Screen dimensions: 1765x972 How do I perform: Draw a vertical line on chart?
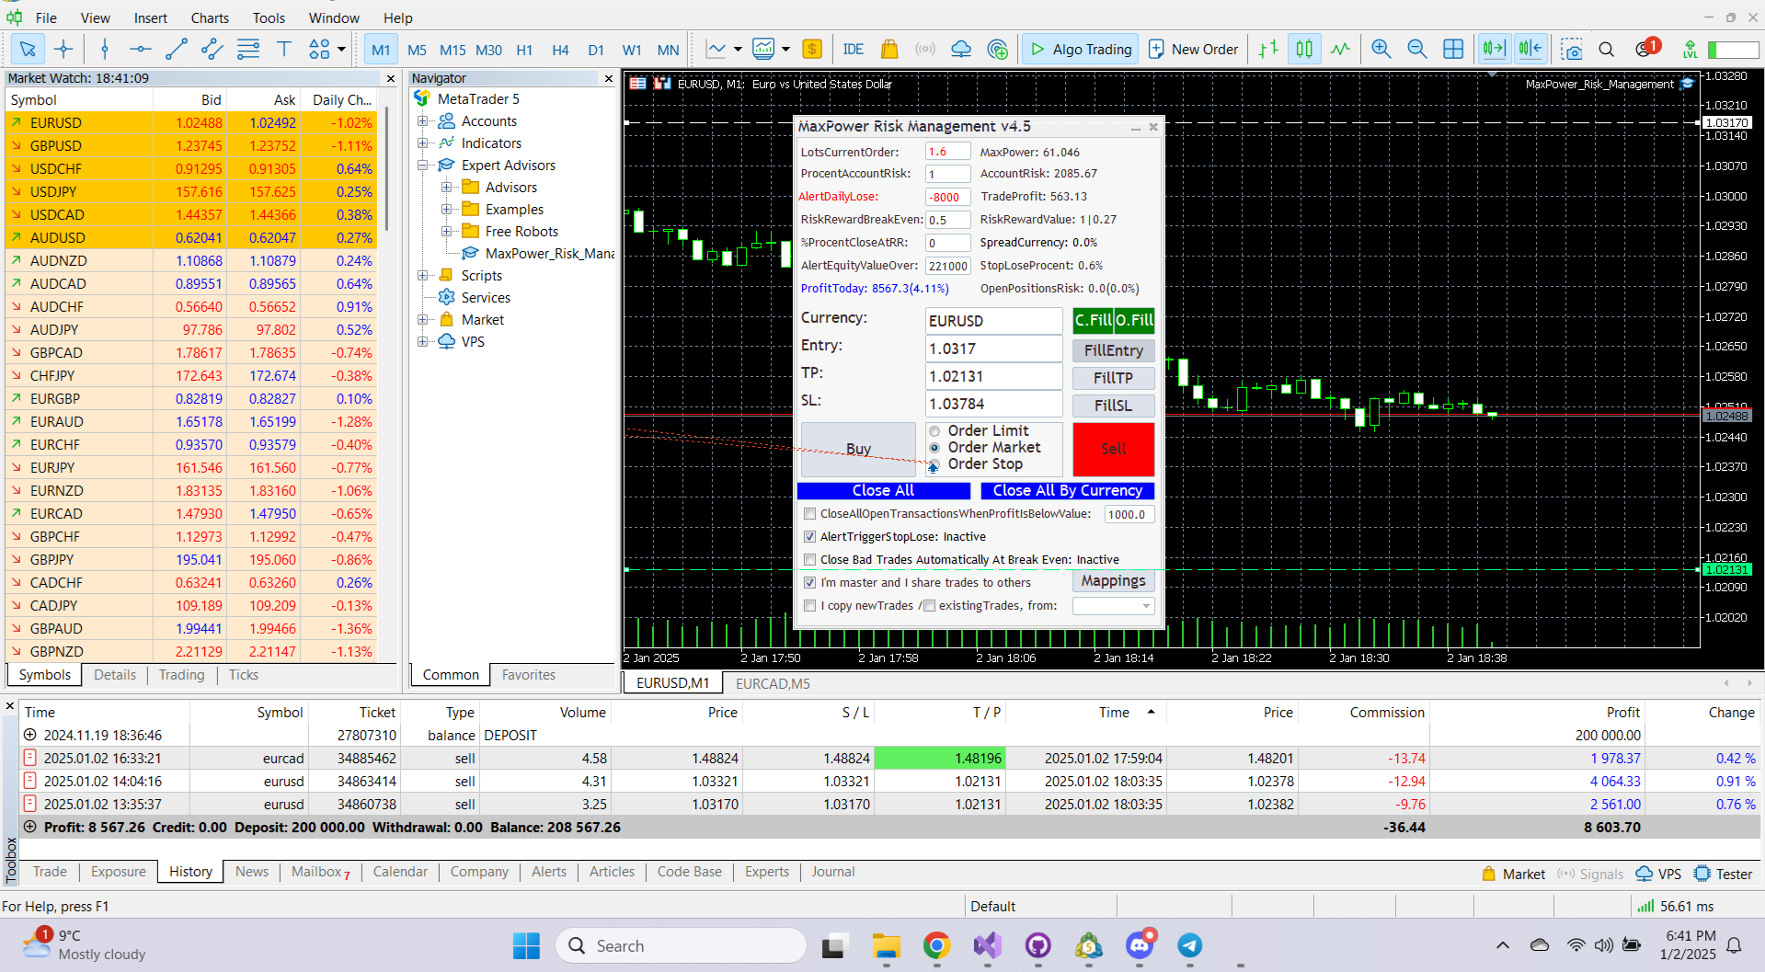coord(105,49)
